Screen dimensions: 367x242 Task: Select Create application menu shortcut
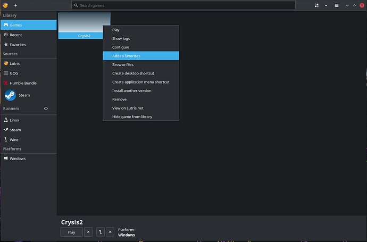[x=141, y=82]
